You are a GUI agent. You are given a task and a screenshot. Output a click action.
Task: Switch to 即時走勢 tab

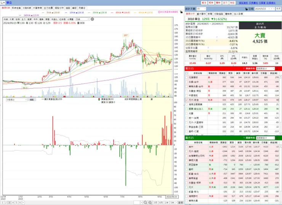point(16,8)
